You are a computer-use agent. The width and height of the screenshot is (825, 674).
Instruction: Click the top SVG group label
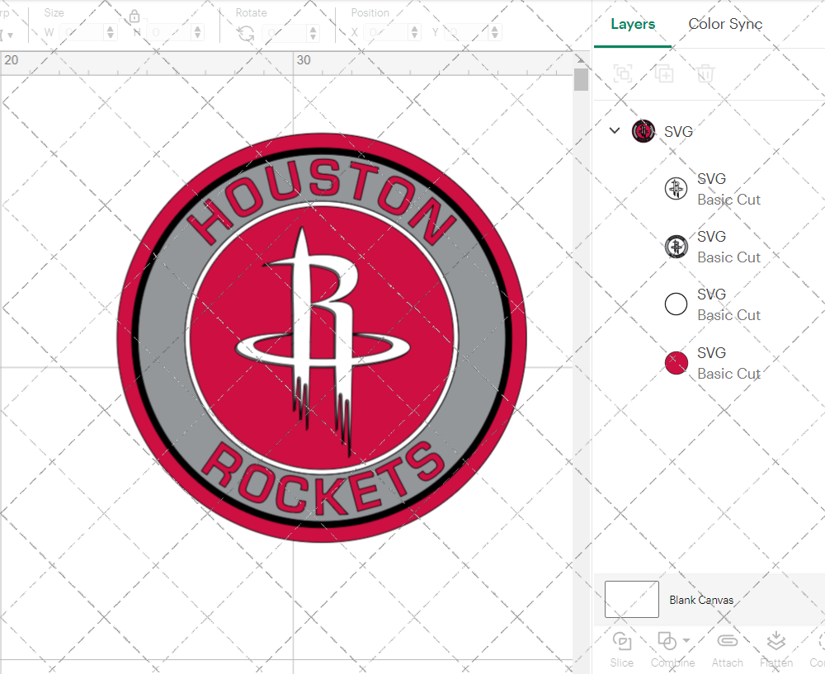[x=678, y=131]
